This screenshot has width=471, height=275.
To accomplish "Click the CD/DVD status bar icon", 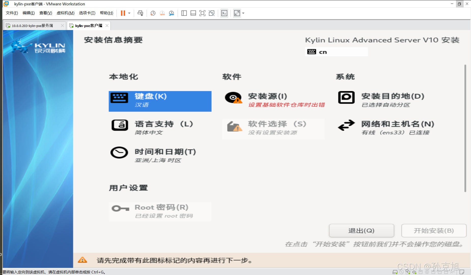I will pos(402,272).
